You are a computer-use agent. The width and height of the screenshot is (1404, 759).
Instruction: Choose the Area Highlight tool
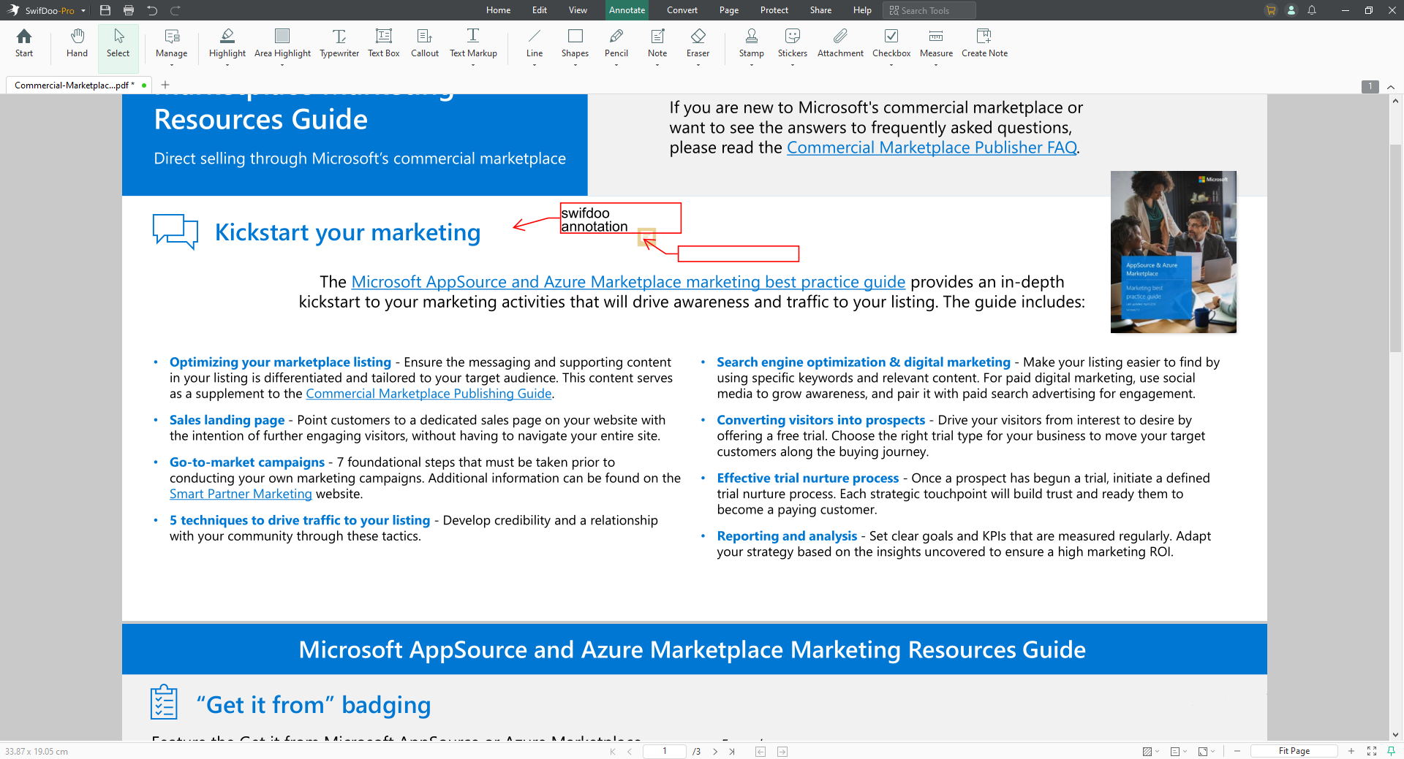[x=282, y=43]
